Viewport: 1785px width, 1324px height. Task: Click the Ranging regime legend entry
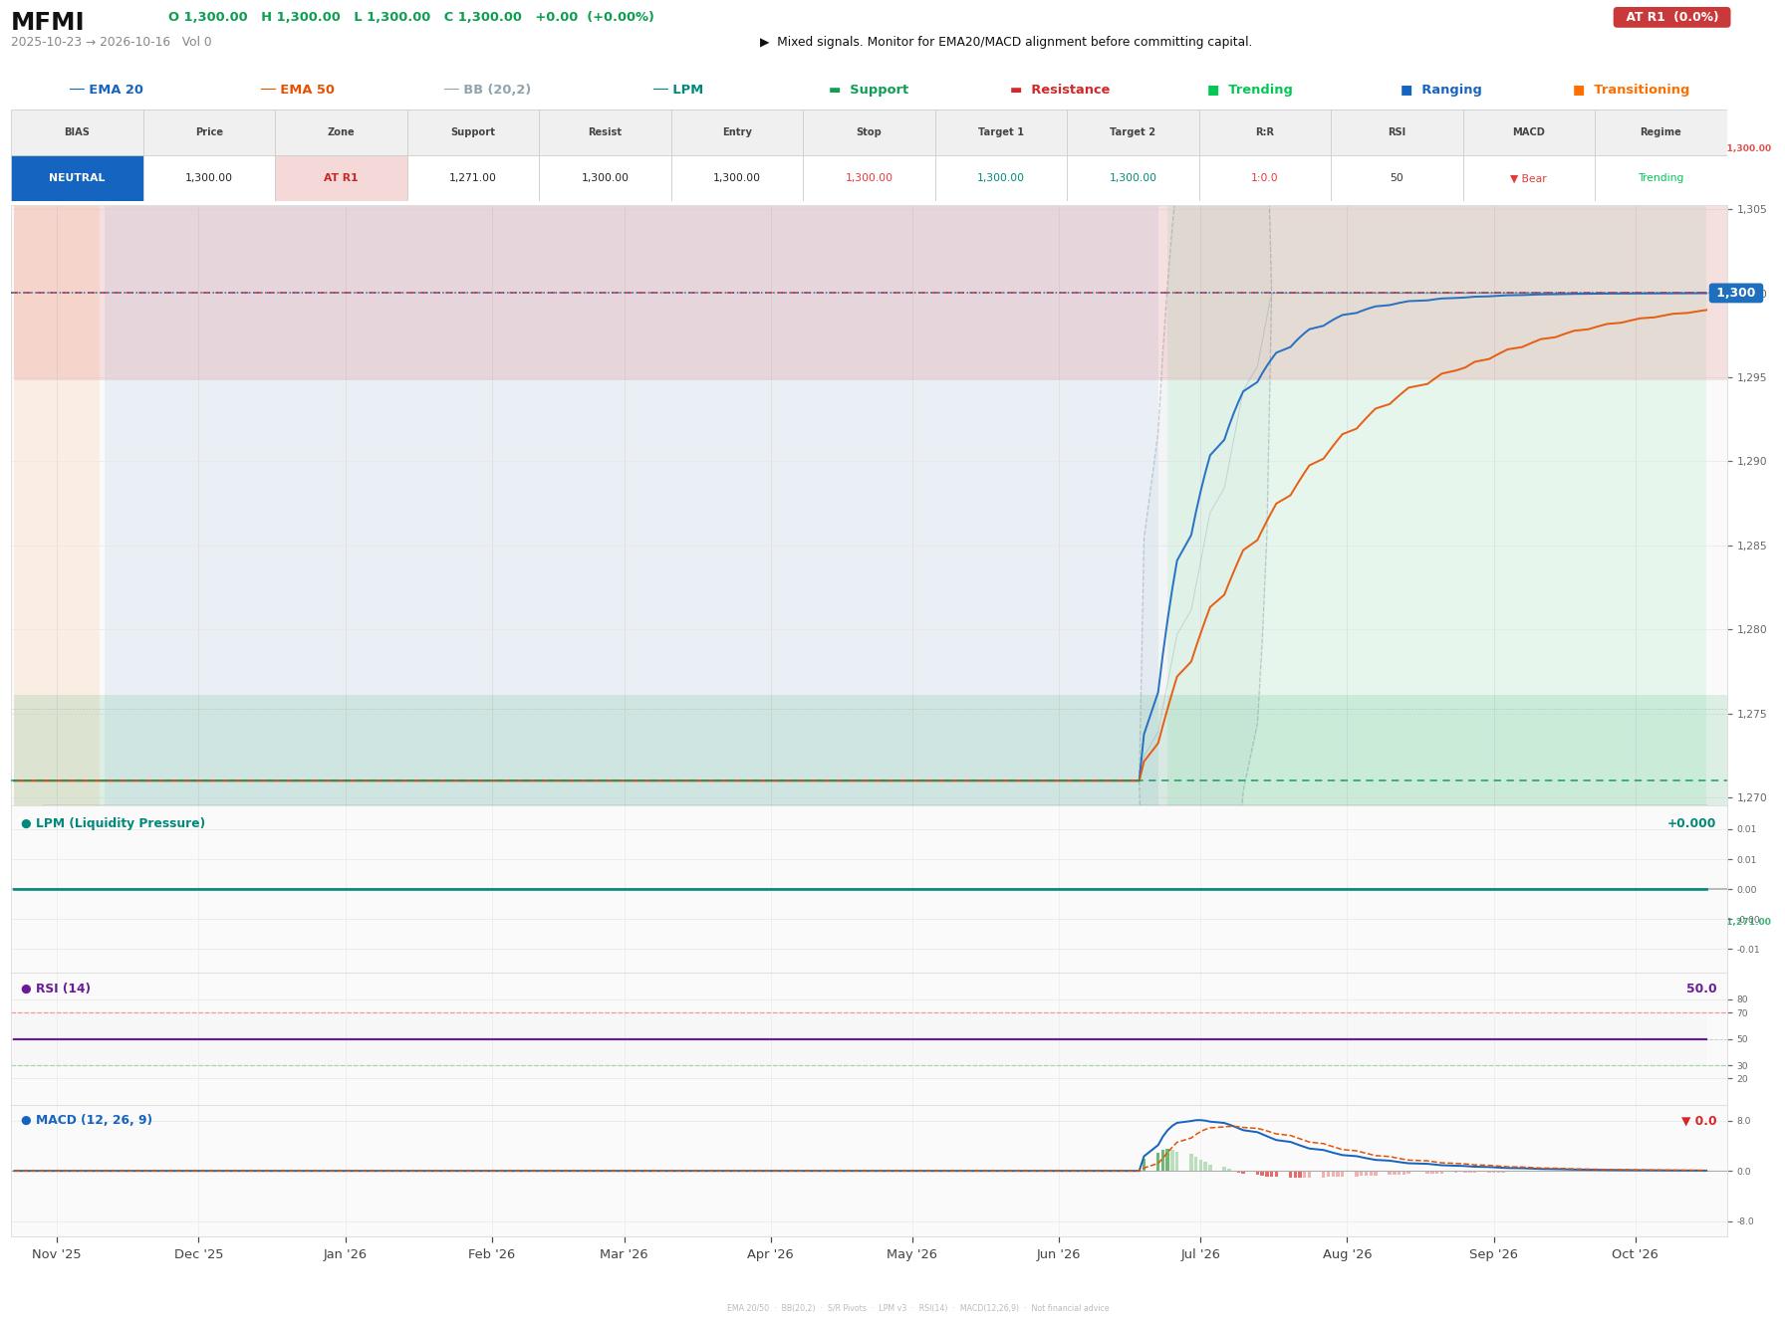coord(1441,90)
